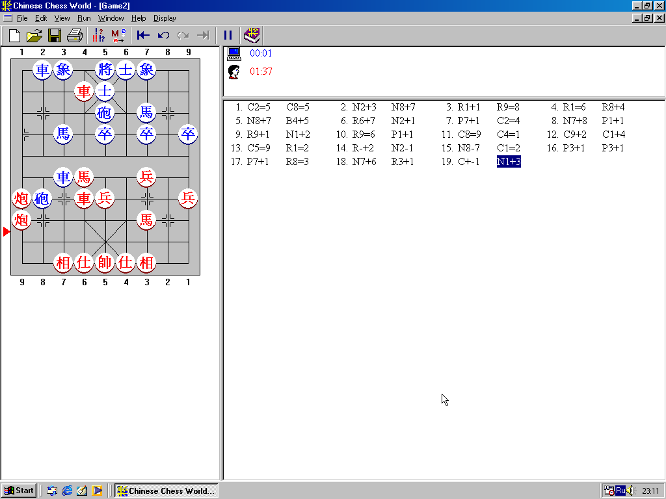Image resolution: width=666 pixels, height=499 pixels.
Task: Click the red king piece on board
Action: pyautogui.click(x=105, y=262)
